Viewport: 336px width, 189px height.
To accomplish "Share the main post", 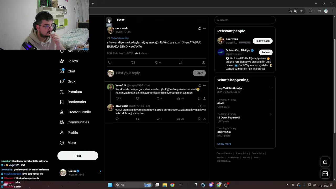I will click(x=203, y=62).
